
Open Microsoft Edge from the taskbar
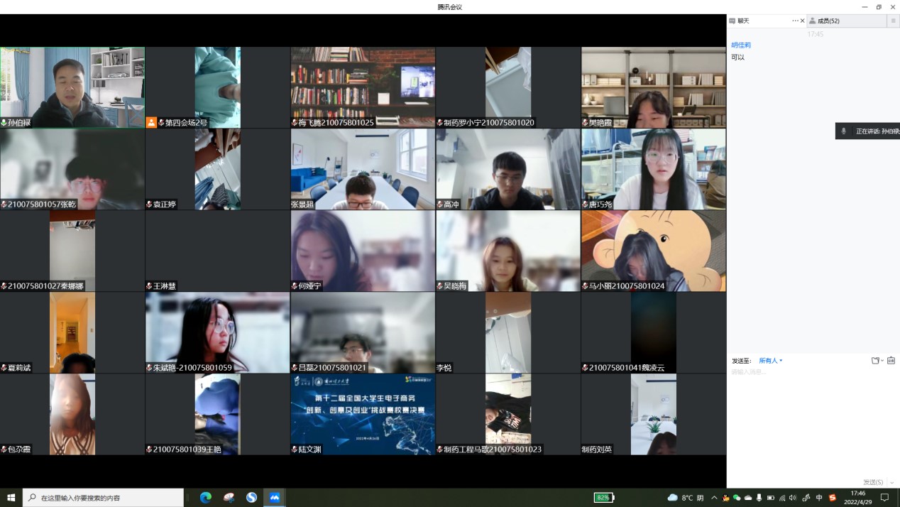(206, 498)
